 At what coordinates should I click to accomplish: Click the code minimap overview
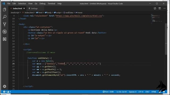(157, 19)
